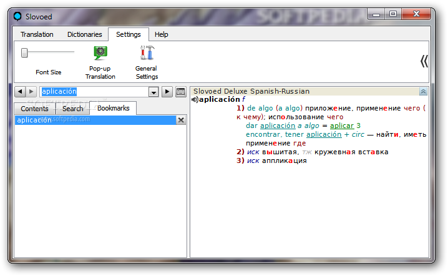Play pronunciation speaker icon for aplicación
448x276 pixels.
195,99
